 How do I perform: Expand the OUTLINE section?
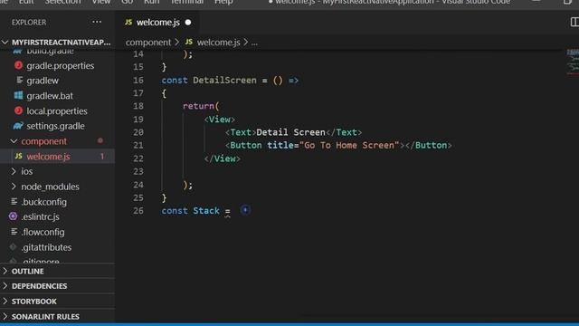point(5,271)
